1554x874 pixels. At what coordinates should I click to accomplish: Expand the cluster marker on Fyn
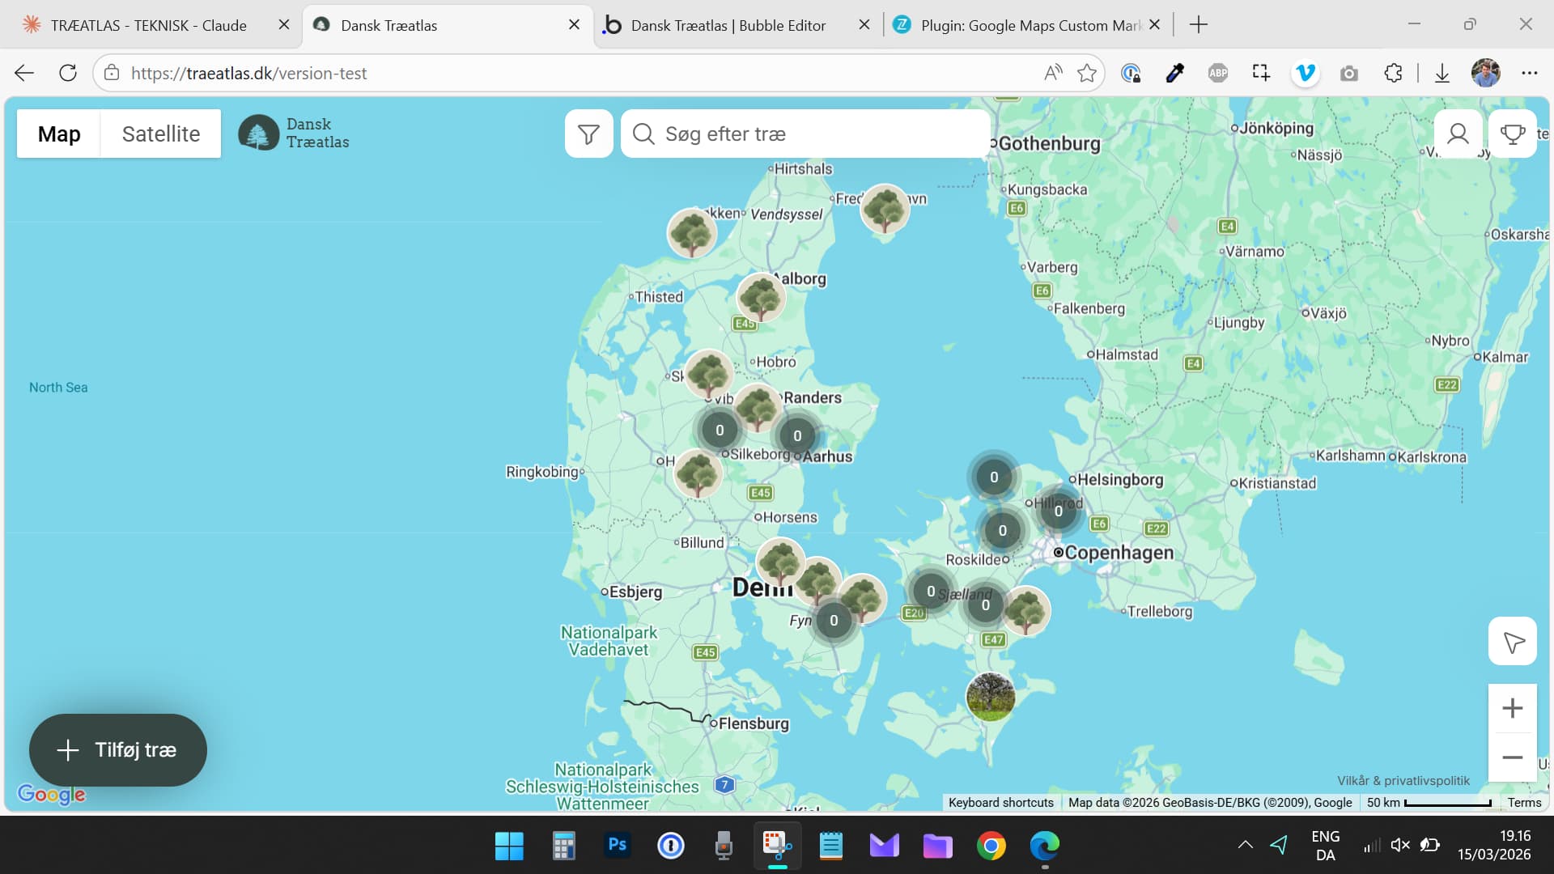click(834, 621)
